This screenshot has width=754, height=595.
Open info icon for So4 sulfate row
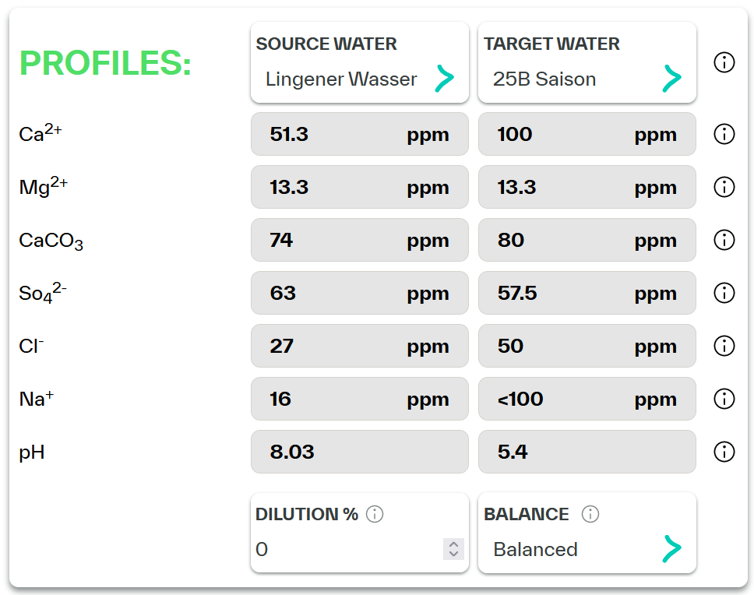(724, 293)
